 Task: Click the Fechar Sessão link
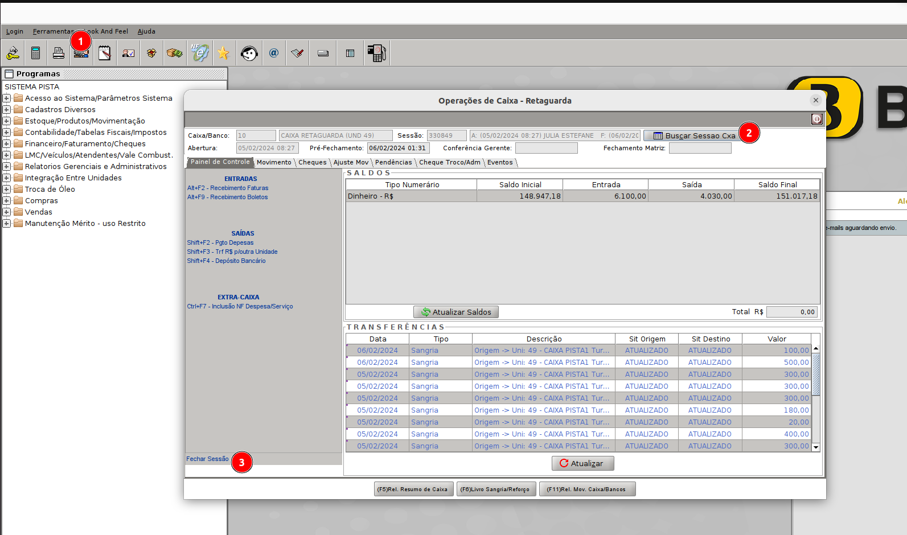(207, 459)
